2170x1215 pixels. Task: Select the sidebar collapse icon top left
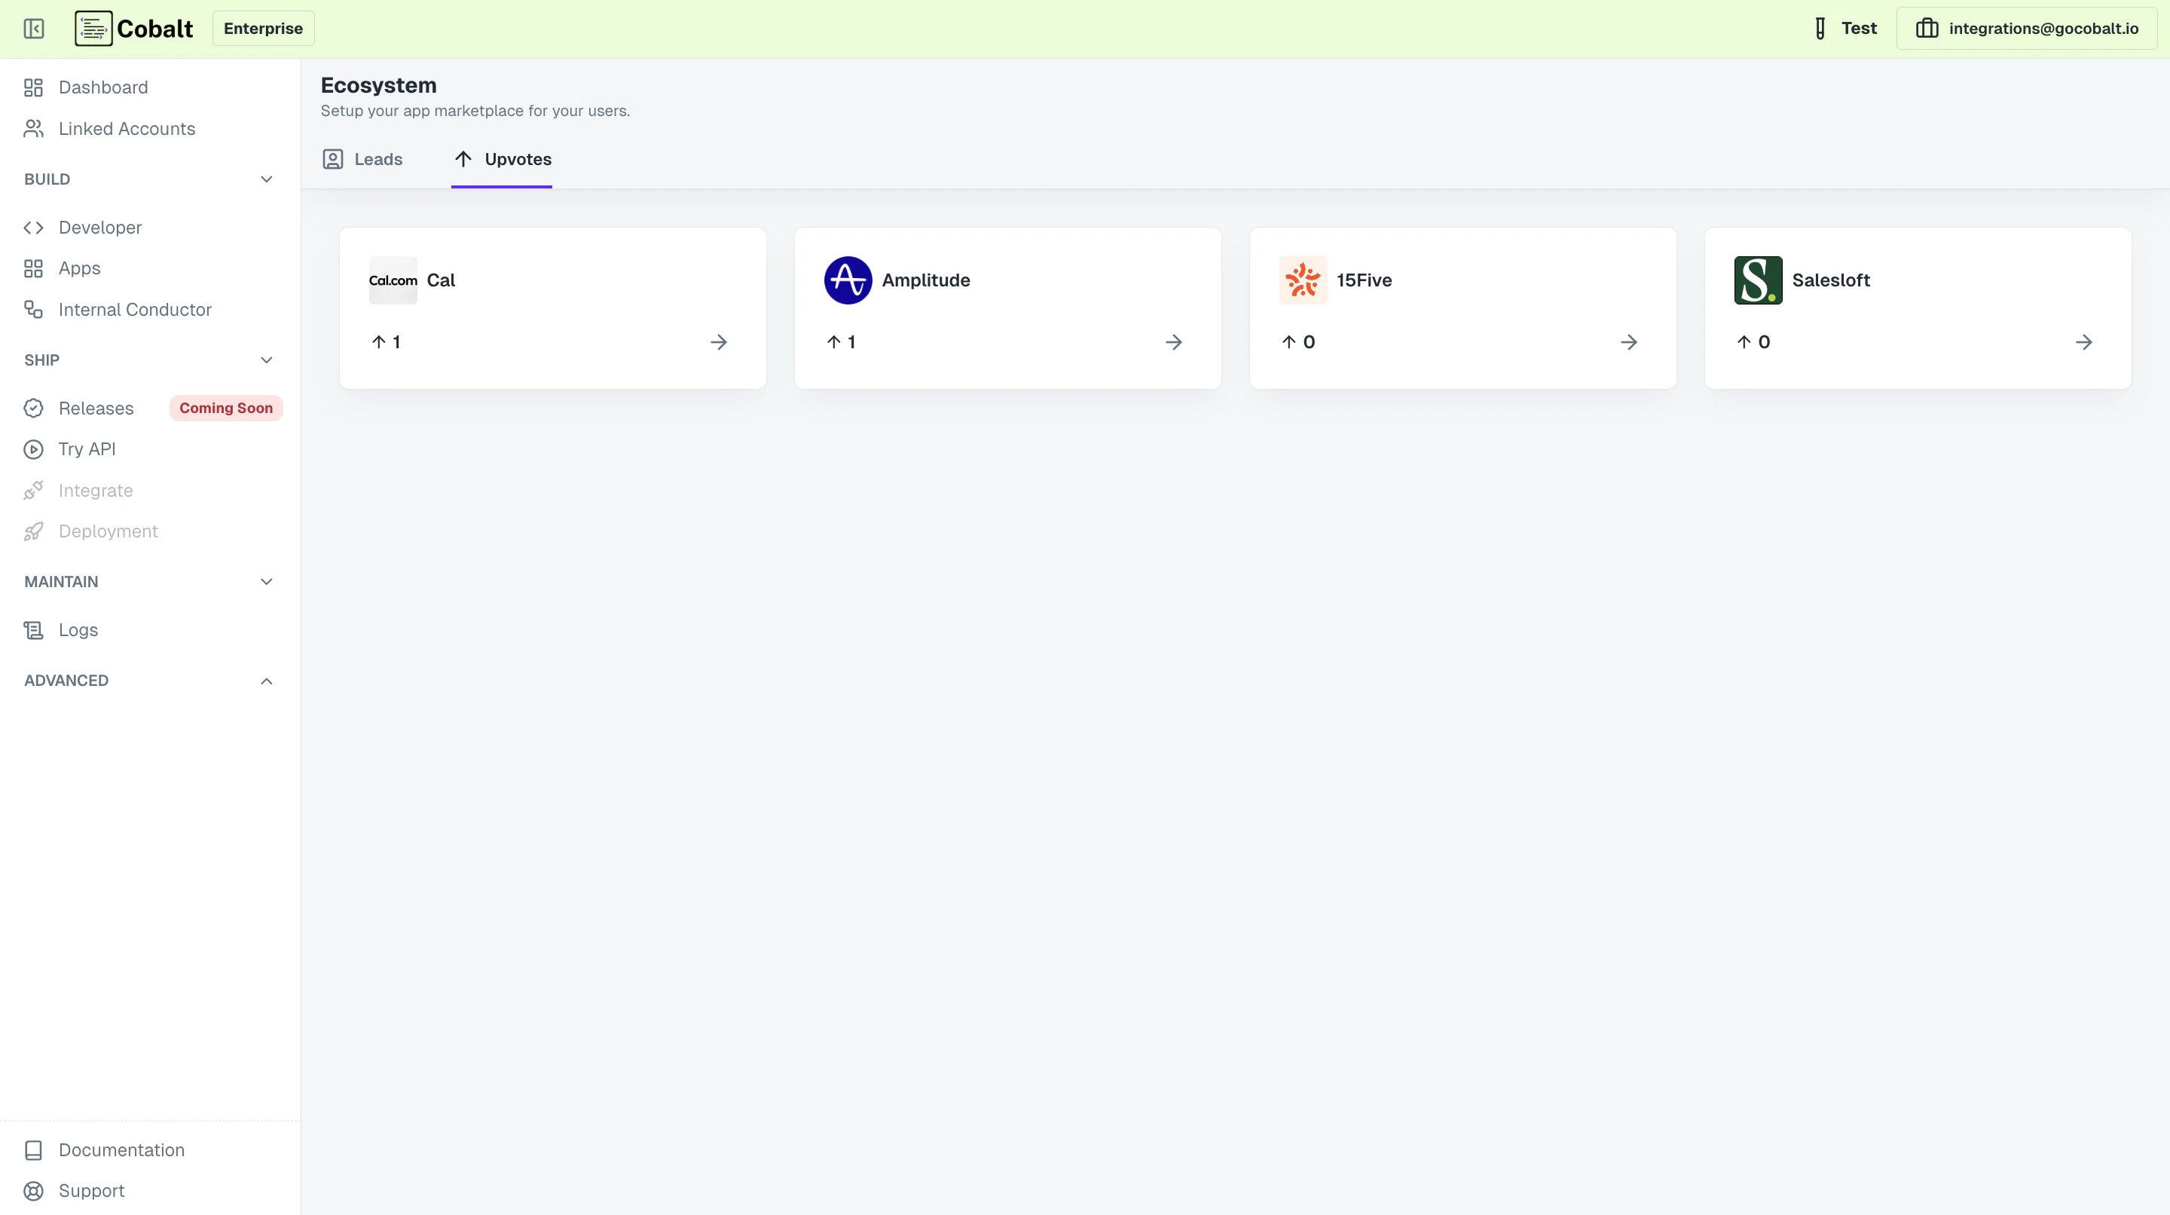point(34,28)
